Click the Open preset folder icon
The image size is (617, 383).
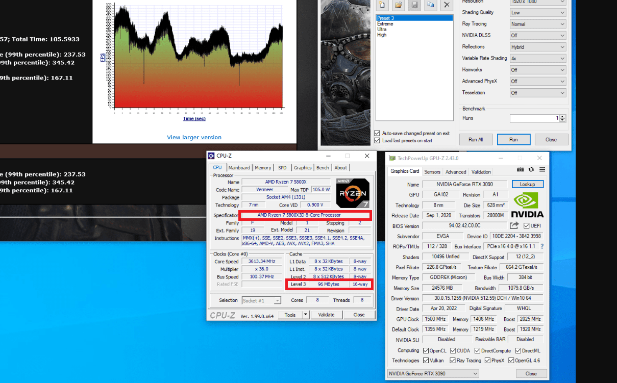point(398,5)
